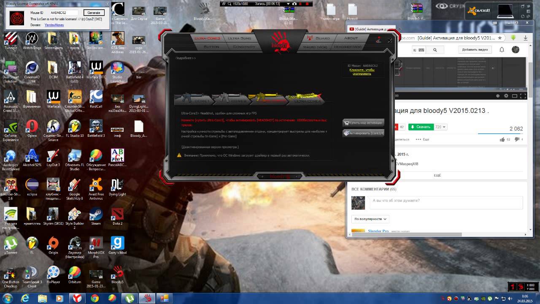The height and width of the screenshot is (304, 540).
Task: Open the RaidCall desktop shortcut
Action: click(x=96, y=99)
